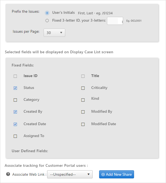This screenshot has height=183, width=166.
Task: Click the help question mark icon
Action: tap(8, 174)
